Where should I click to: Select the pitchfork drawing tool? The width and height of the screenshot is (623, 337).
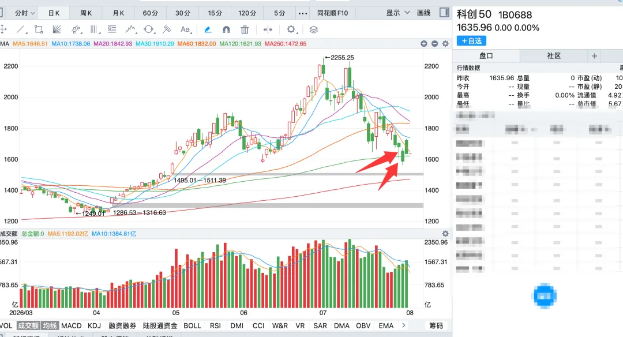167,29
